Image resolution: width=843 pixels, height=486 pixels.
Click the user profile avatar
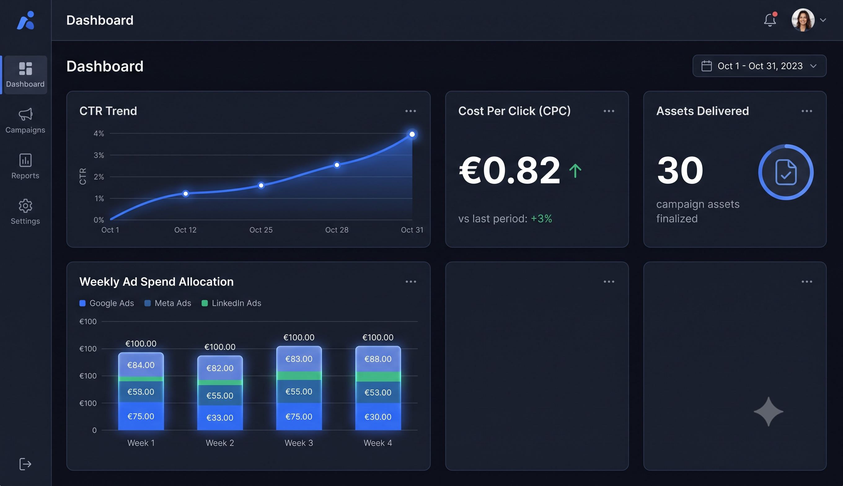coord(803,20)
